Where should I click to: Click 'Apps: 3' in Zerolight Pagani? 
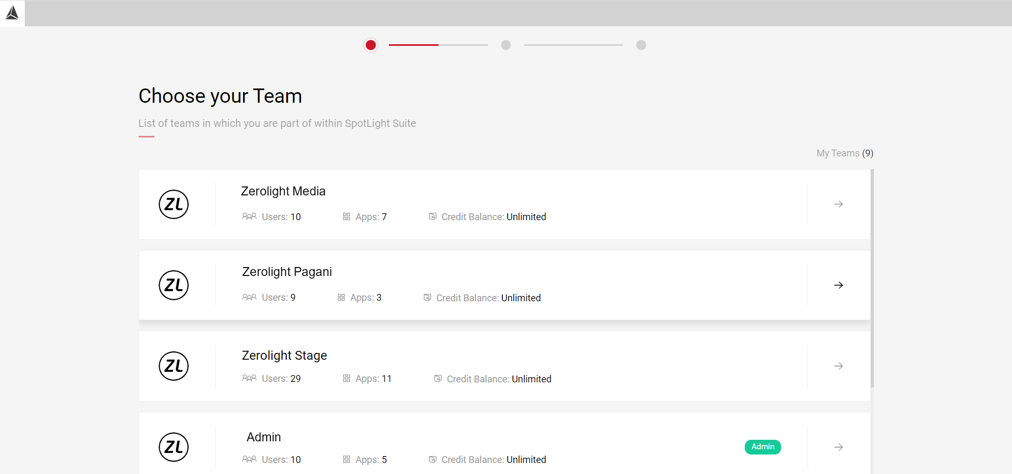tap(366, 298)
